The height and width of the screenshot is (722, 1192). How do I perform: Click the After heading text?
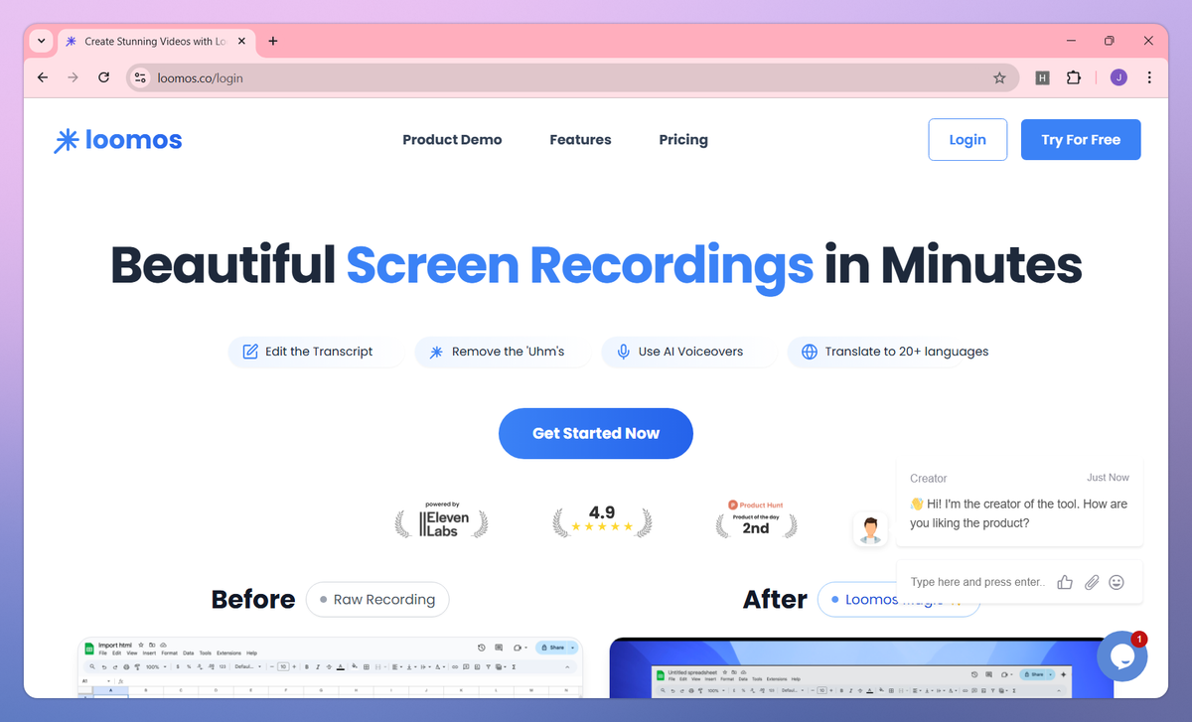point(775,600)
